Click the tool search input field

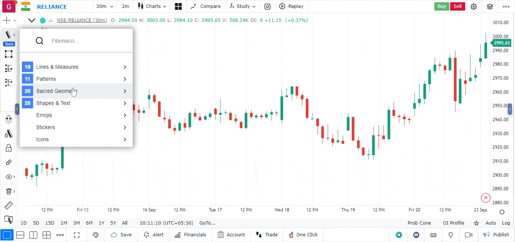87,41
